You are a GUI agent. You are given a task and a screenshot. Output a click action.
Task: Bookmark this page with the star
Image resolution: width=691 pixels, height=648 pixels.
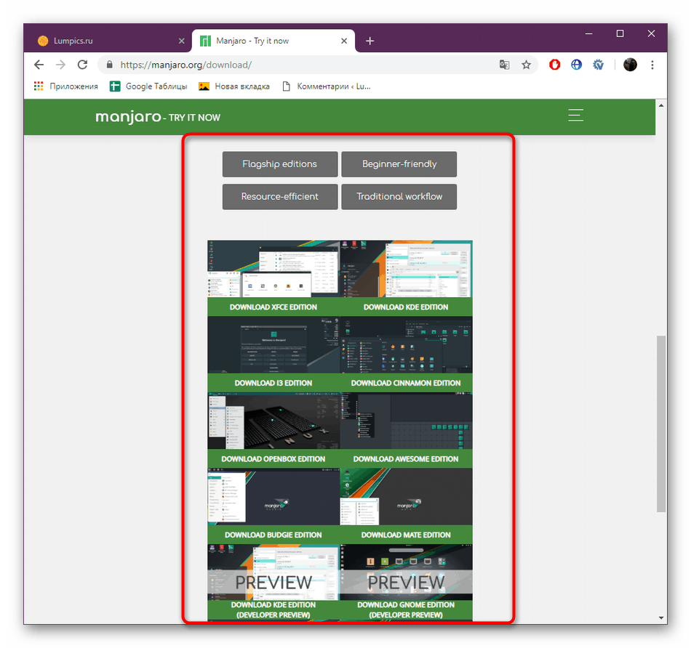526,65
